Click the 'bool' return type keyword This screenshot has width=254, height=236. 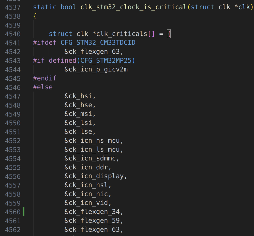[x=68, y=7]
